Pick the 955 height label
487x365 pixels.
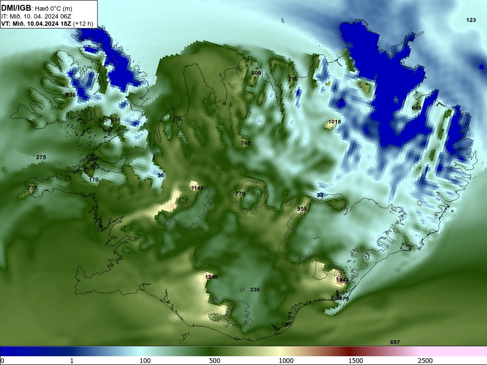302,209
